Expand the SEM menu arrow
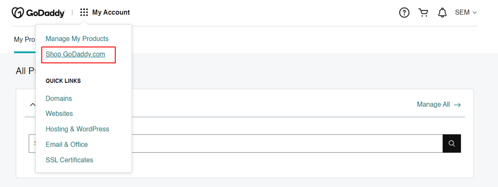Screen dimensions: 498x187 click(475, 13)
